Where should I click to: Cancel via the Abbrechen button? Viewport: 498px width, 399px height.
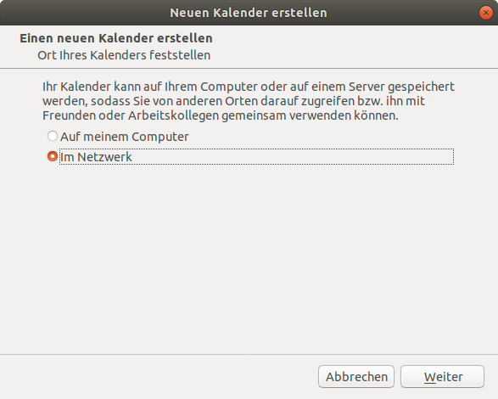[x=356, y=377]
